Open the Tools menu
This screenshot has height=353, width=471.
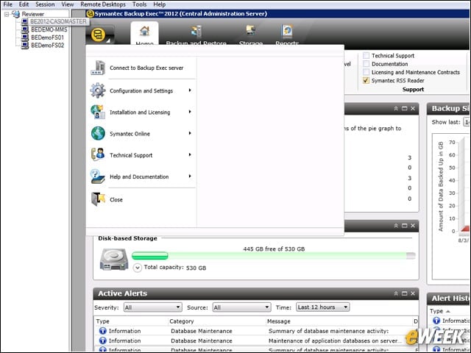(x=140, y=4)
